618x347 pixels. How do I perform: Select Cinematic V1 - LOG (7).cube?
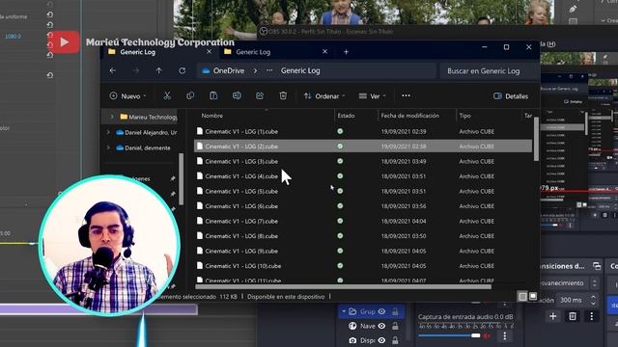click(x=241, y=221)
